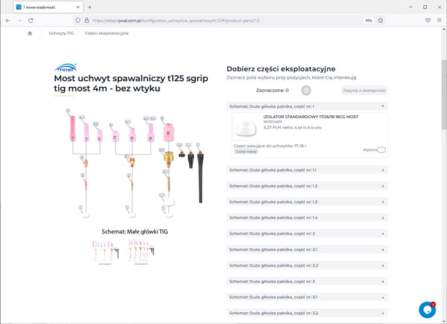Toggle Wybierz switch for Izolator Standardowy
Image resolution: width=447 pixels, height=324 pixels.
[381, 150]
